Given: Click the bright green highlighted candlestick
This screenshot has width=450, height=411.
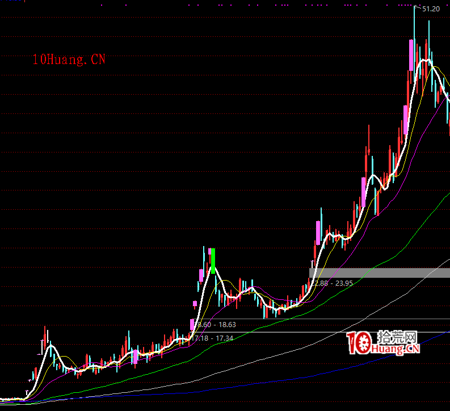Looking at the screenshot, I should point(213,261).
